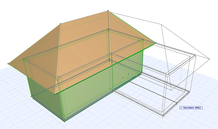The image size is (218, 129).
Task: Click the y axis label at origin
Action: point(123,78)
